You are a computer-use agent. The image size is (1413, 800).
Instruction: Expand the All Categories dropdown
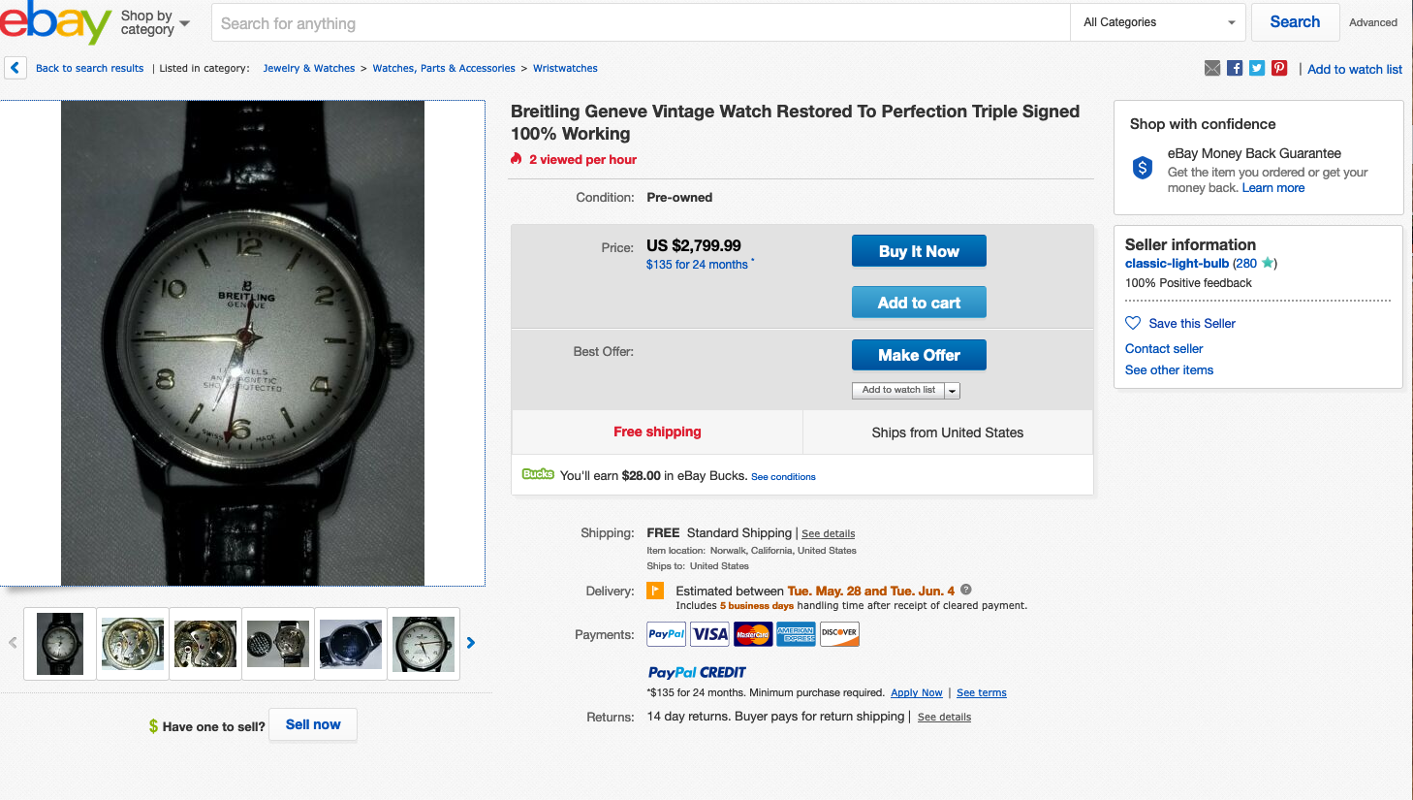pyautogui.click(x=1159, y=22)
